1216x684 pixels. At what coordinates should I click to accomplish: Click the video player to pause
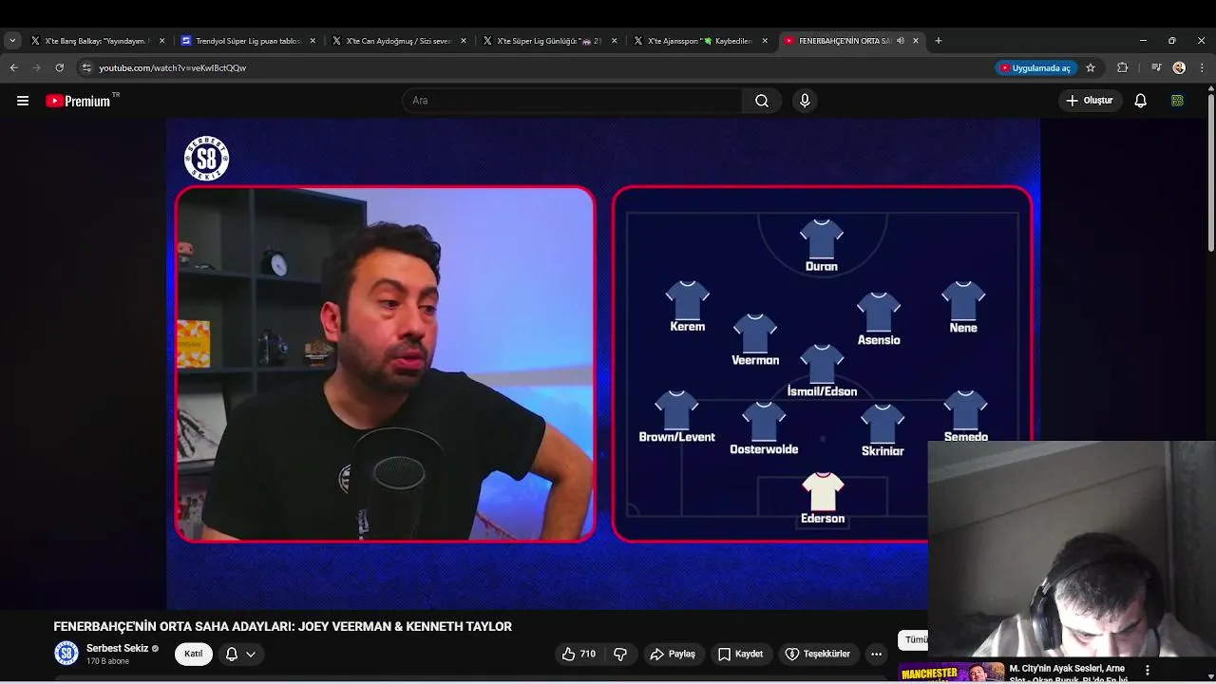[x=603, y=364]
